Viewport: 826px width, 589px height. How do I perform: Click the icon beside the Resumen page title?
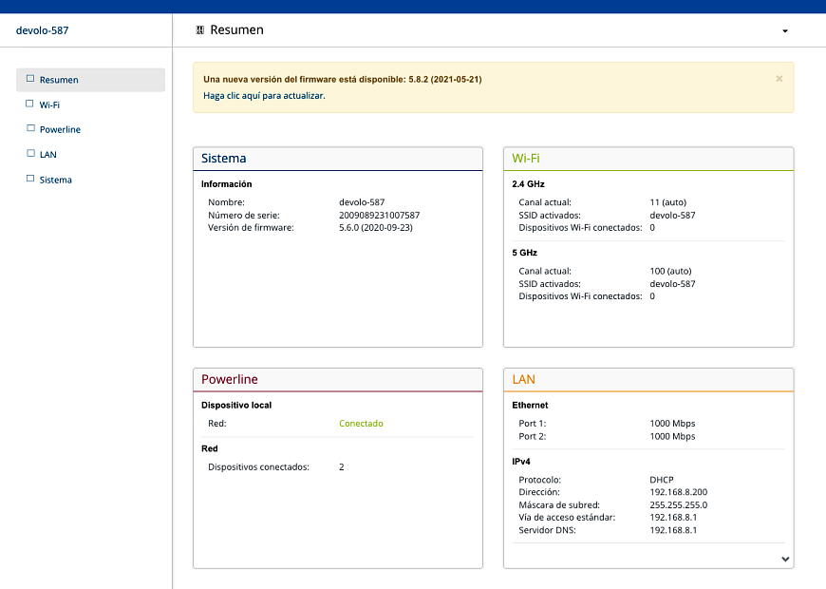pos(200,30)
